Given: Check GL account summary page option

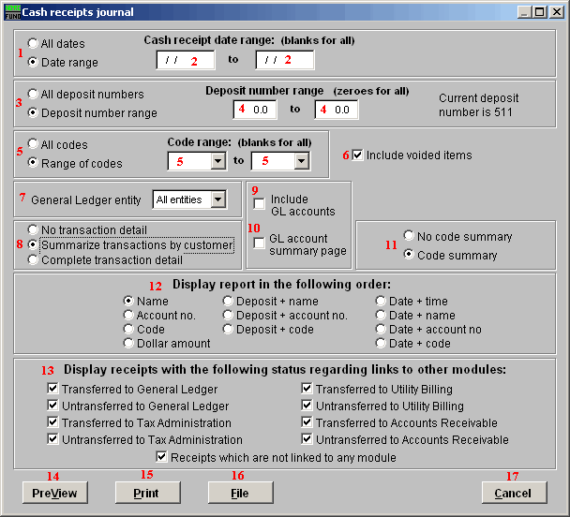Looking at the screenshot, I should pos(259,244).
